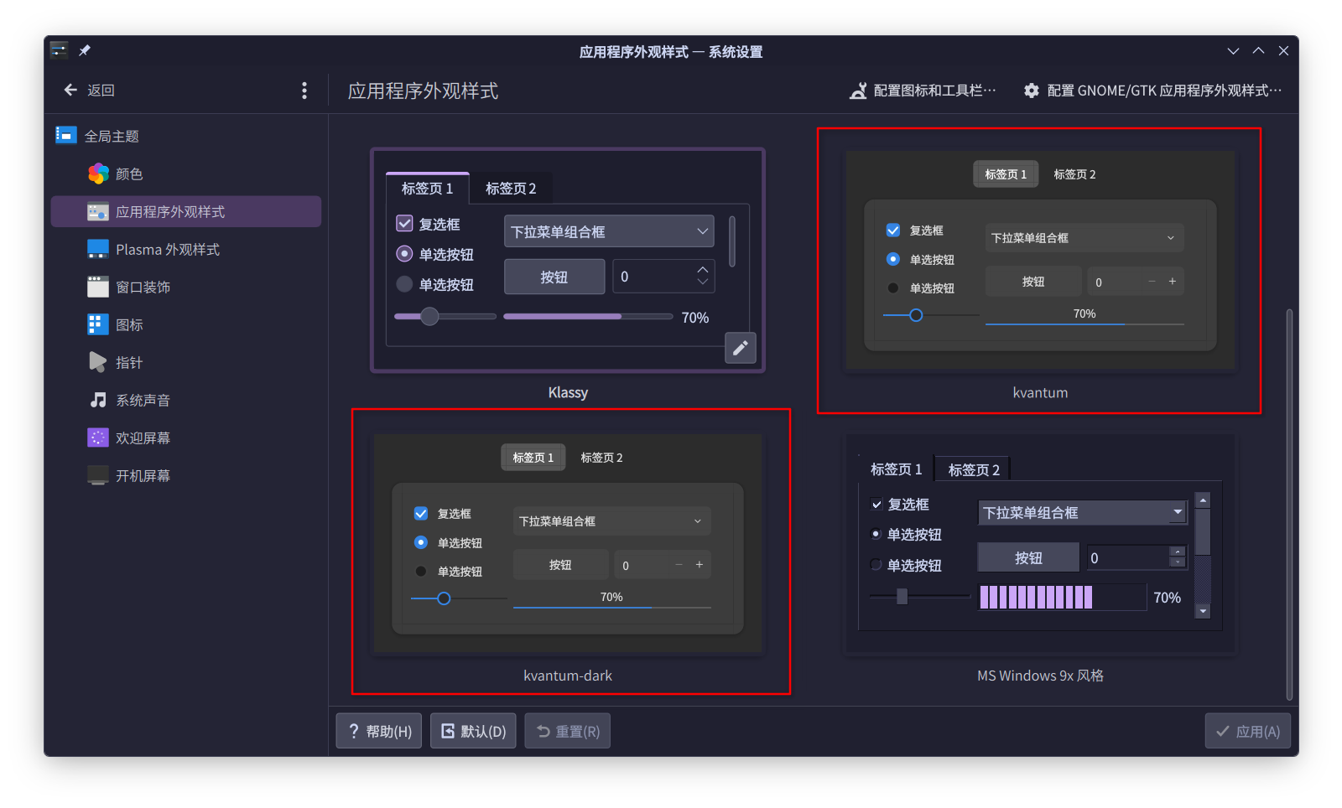The width and height of the screenshot is (1342, 808).
Task: Click the vertical scrollbar of style list
Action: [x=1289, y=505]
